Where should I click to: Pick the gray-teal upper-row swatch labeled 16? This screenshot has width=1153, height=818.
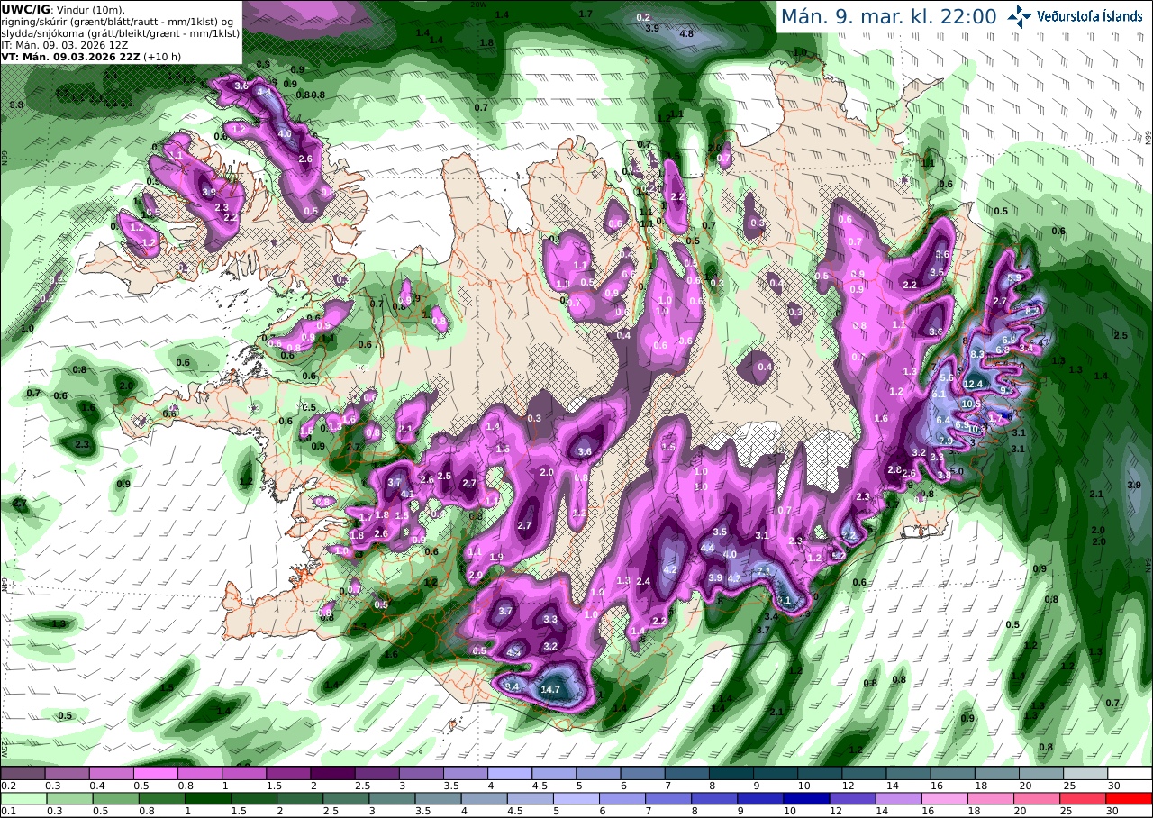click(953, 773)
